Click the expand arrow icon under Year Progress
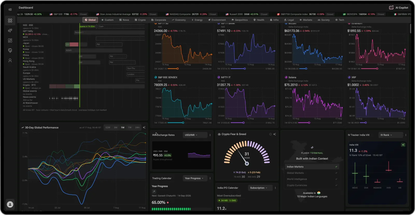415x215 pixels. pos(154,191)
